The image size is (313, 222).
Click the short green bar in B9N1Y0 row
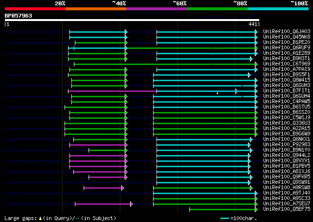[108, 150]
